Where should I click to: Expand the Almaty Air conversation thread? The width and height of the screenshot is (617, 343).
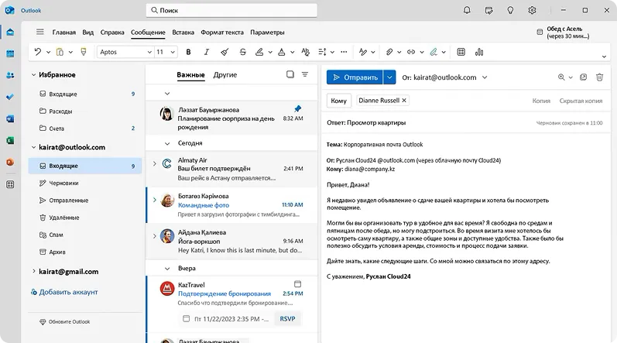[x=154, y=163]
